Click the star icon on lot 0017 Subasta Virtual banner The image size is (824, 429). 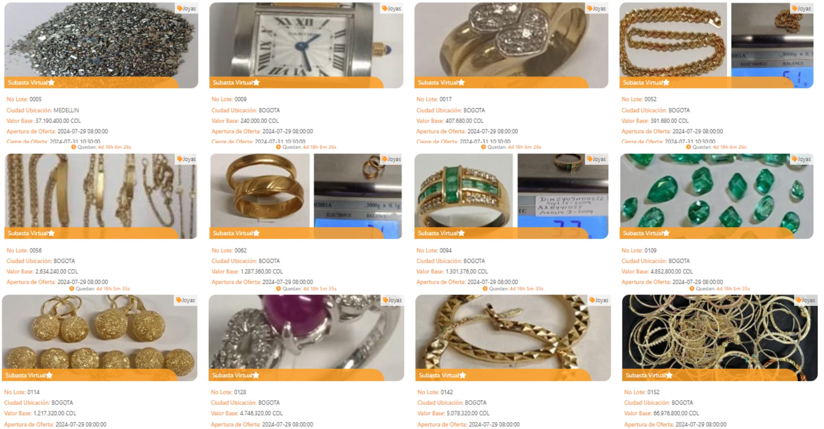tap(461, 82)
